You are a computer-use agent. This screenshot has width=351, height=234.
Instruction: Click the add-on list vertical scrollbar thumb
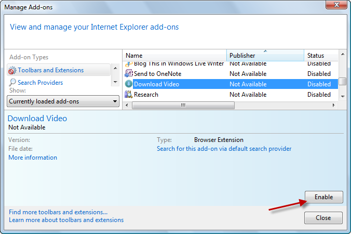343,81
